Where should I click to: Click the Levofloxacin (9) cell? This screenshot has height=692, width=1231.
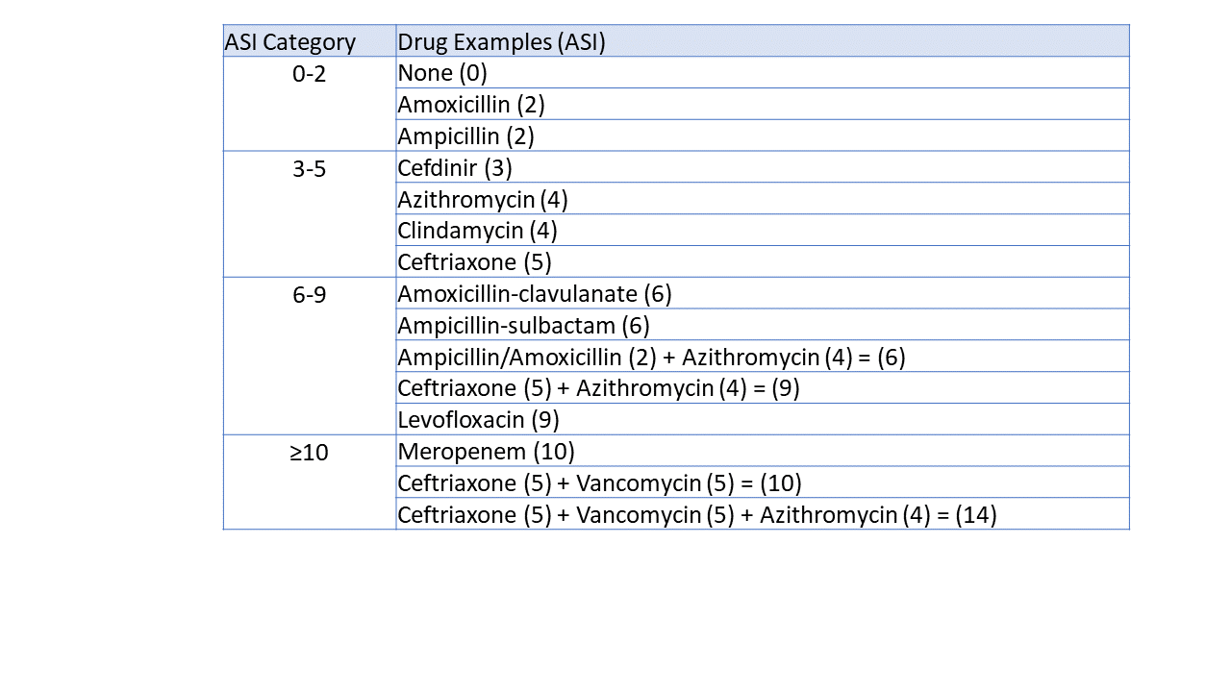click(763, 419)
